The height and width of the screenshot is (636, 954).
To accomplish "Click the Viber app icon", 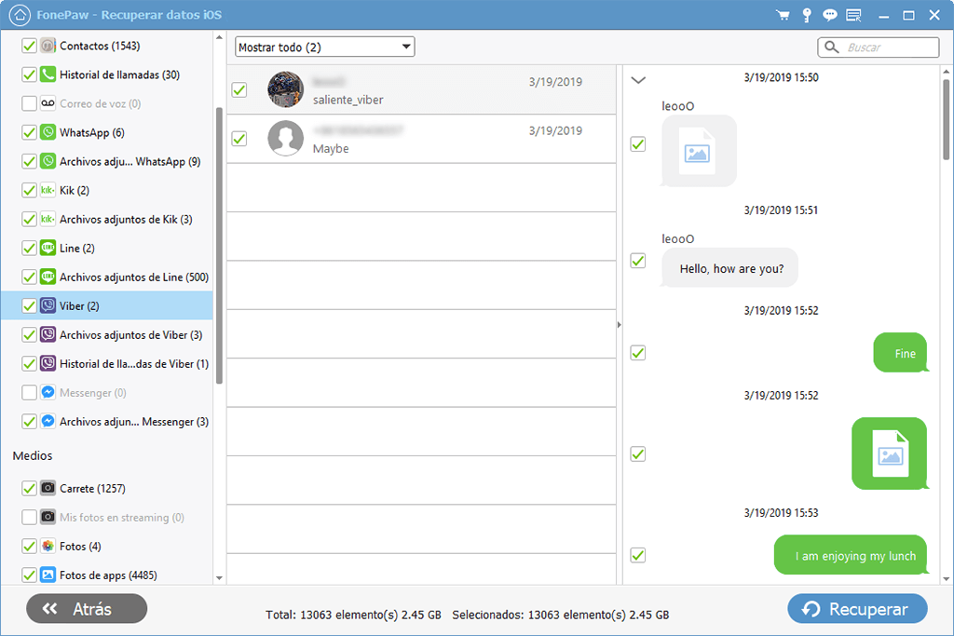I will (x=48, y=305).
